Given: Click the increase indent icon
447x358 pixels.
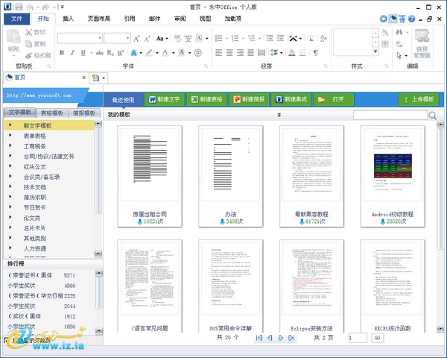Looking at the screenshot, I should [281, 38].
